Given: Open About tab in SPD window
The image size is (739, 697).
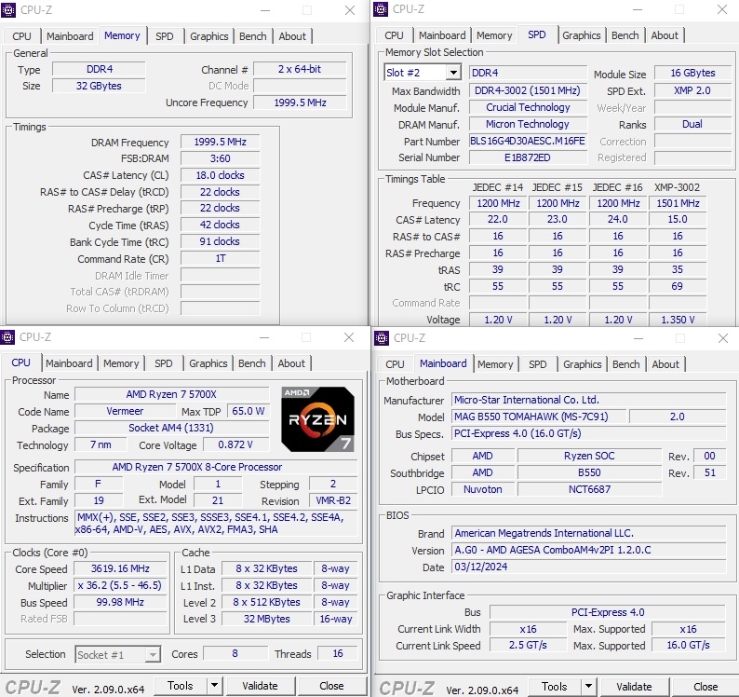Looking at the screenshot, I should click(x=665, y=35).
